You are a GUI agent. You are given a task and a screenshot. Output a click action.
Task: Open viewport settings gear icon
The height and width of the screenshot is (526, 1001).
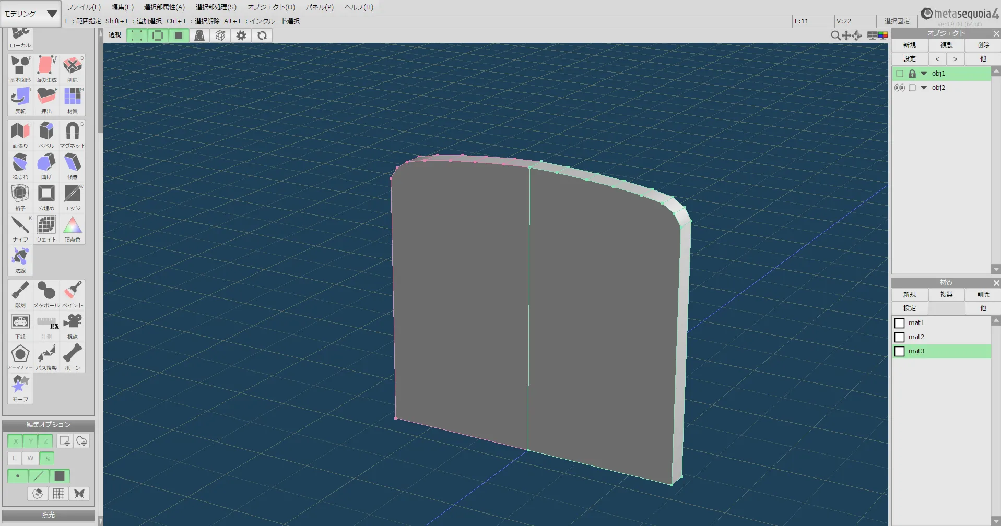pos(241,35)
